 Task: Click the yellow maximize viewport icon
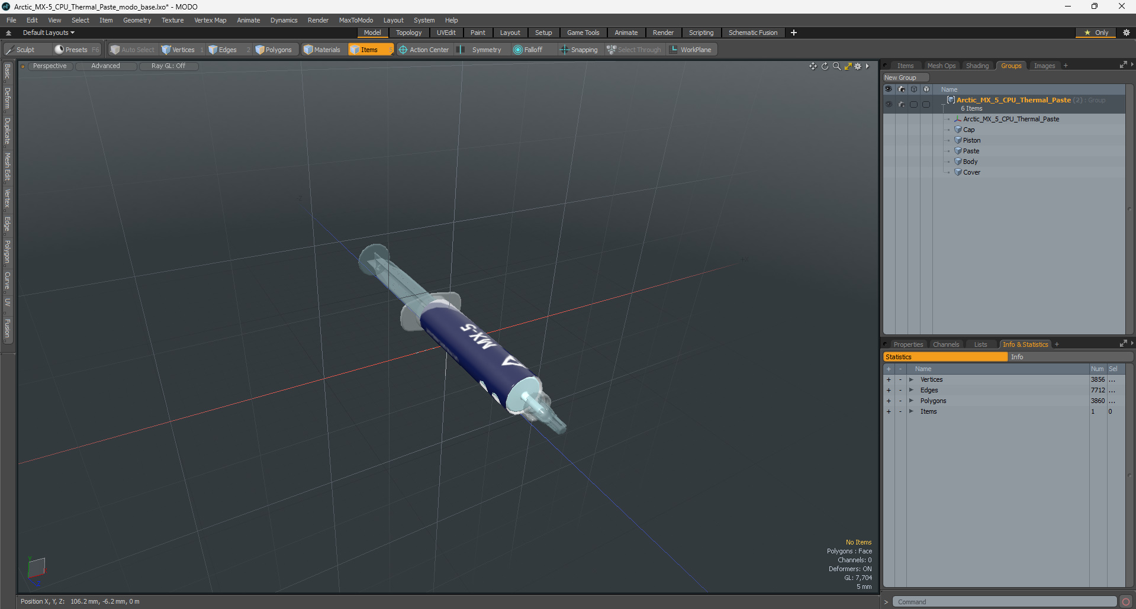848,66
